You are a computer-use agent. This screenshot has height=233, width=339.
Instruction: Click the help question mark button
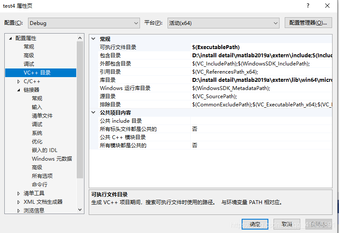[x=308, y=6]
